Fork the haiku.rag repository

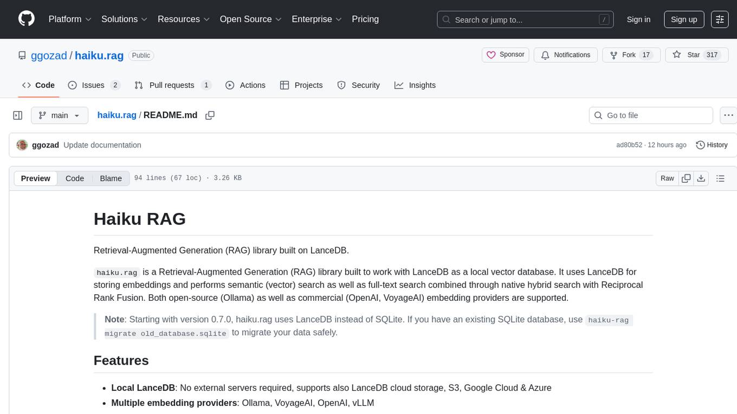(631, 55)
